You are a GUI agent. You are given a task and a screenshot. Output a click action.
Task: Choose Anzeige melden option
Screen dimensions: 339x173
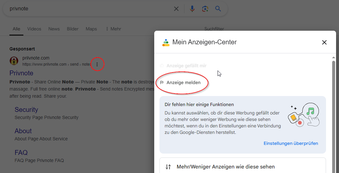(183, 83)
